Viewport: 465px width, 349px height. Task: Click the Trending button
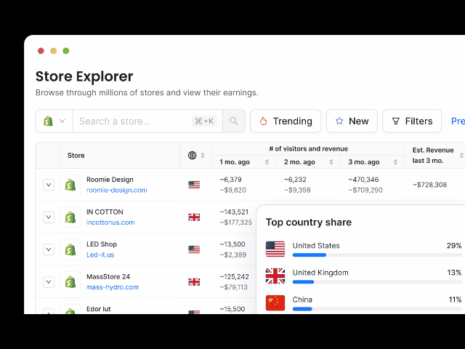(x=286, y=121)
